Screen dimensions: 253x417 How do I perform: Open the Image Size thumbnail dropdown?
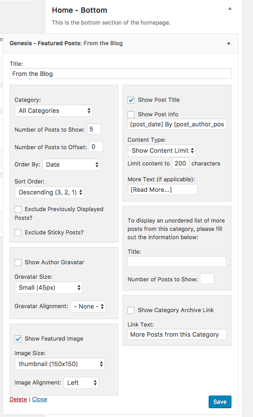click(x=60, y=364)
